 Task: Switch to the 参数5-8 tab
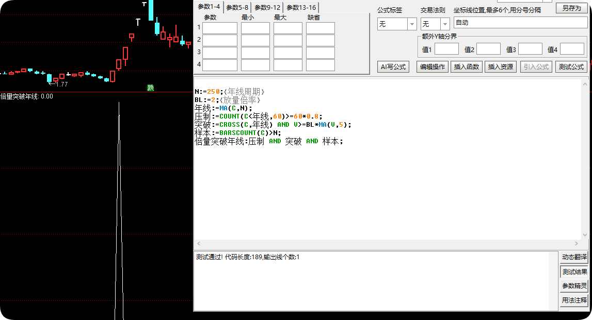[x=237, y=8]
